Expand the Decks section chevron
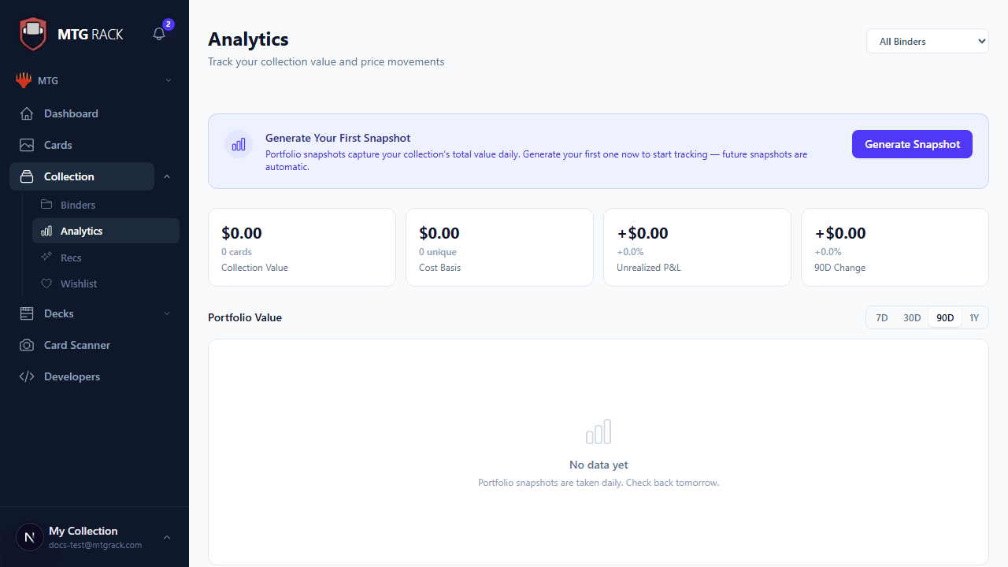Screen dimensions: 1008x567 [x=167, y=313]
